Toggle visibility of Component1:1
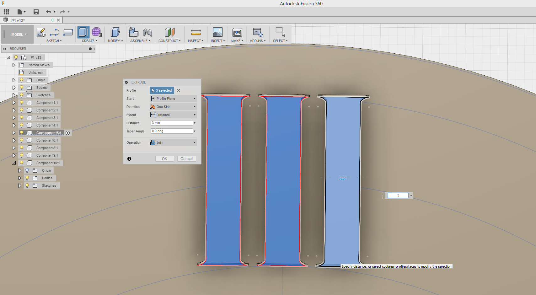 click(x=22, y=103)
